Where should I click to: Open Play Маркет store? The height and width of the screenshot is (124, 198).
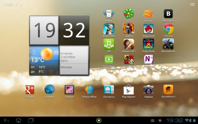pyautogui.click(x=129, y=90)
